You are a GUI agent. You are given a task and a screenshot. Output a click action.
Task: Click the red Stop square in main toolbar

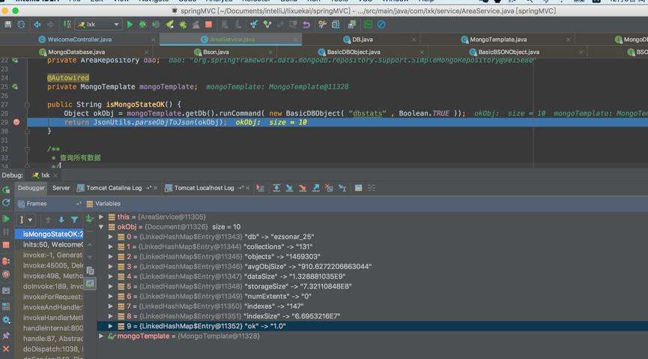click(x=209, y=25)
